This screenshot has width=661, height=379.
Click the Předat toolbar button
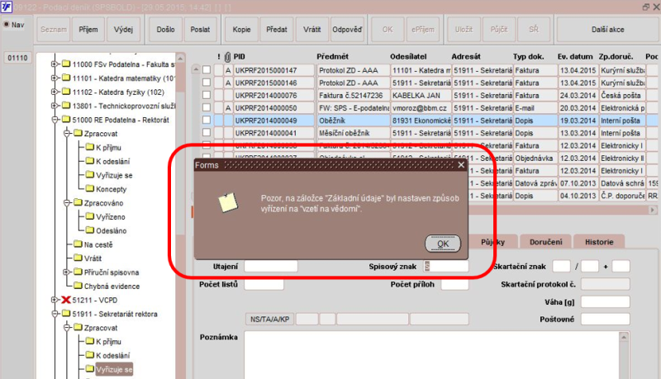pos(277,30)
